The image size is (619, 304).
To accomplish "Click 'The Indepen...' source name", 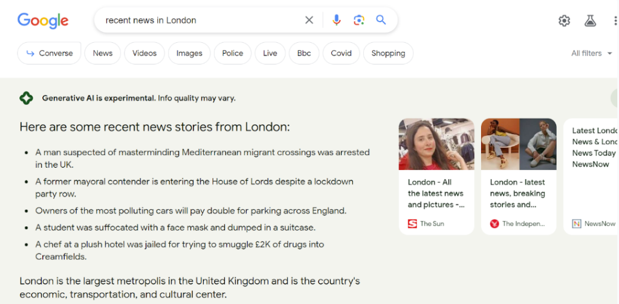I will point(523,224).
